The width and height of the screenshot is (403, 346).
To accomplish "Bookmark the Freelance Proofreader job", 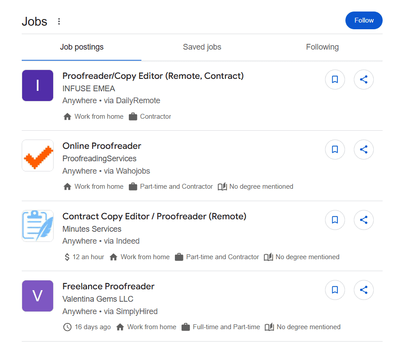I will click(x=335, y=290).
